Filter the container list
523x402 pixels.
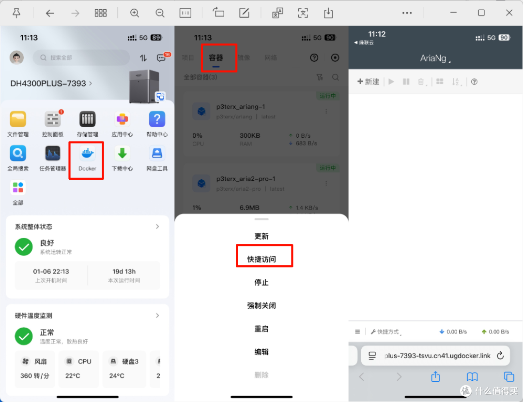[320, 77]
